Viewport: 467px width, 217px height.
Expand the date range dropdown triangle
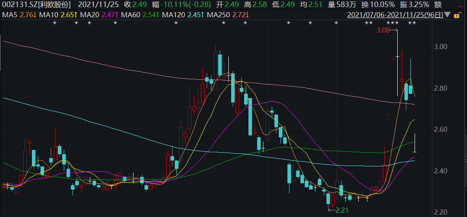click(x=447, y=16)
